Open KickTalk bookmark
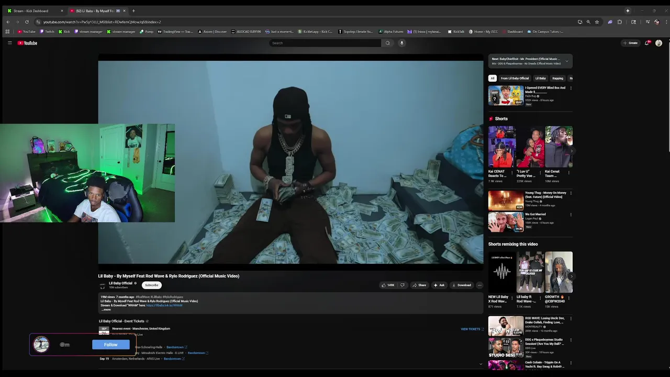Screen dimensions: 670x377 (x=456, y=31)
